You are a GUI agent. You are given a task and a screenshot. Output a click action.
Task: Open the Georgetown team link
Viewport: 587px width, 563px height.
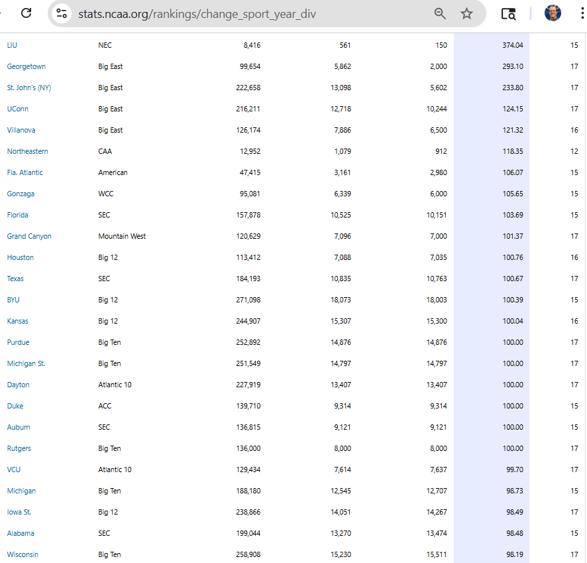[x=27, y=67]
